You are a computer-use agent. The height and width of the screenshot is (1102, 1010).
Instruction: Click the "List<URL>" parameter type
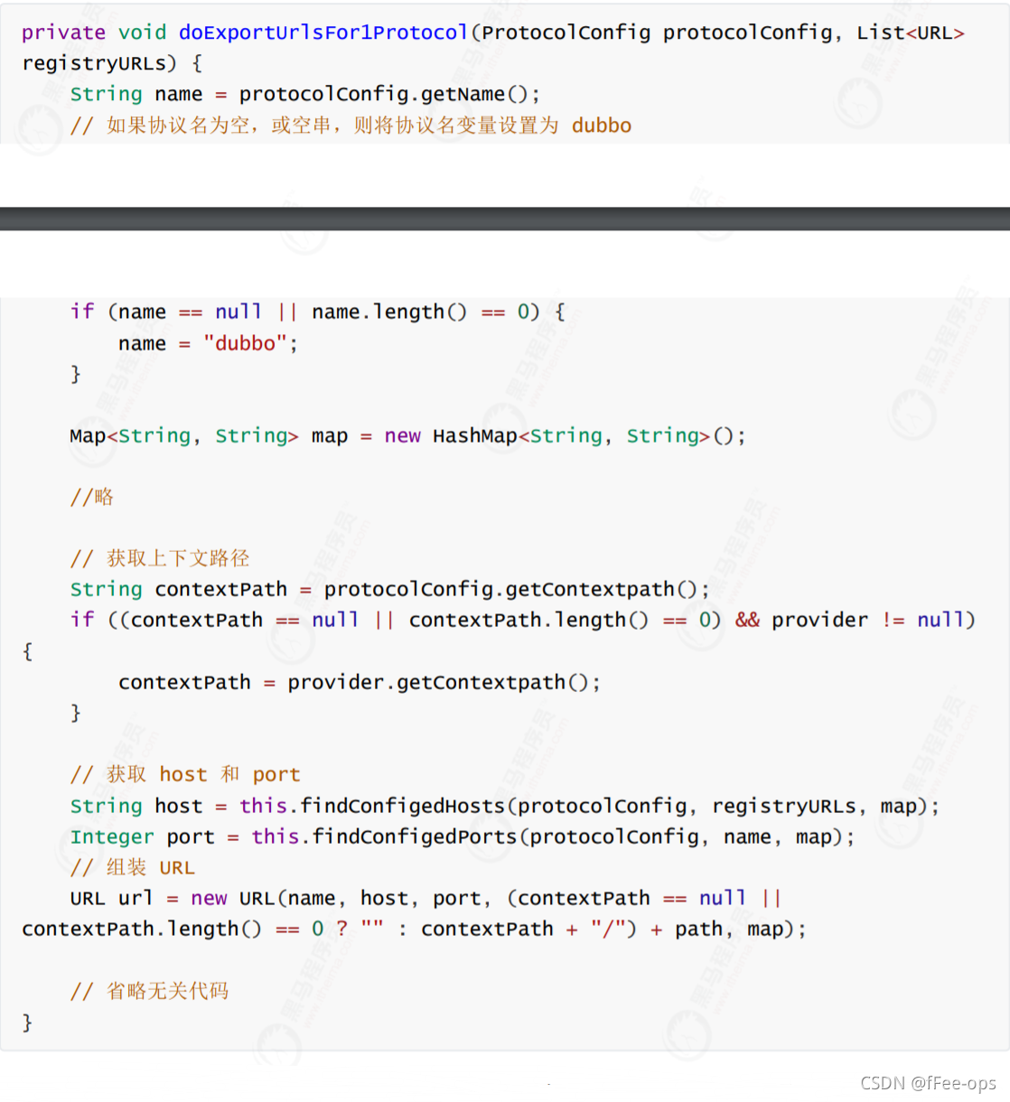[911, 33]
